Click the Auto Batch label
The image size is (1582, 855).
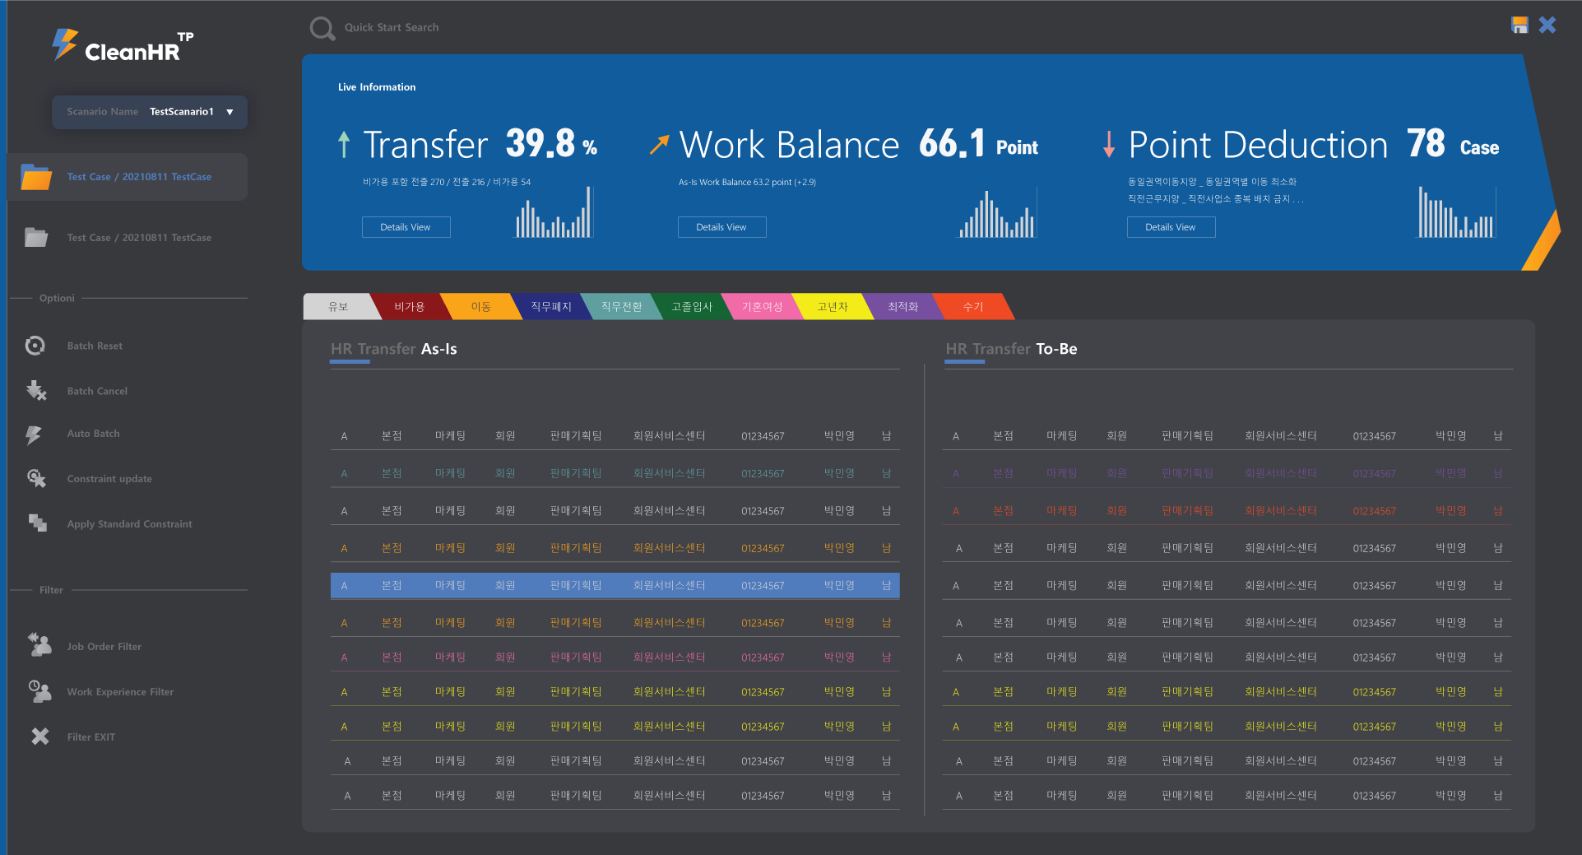click(93, 434)
